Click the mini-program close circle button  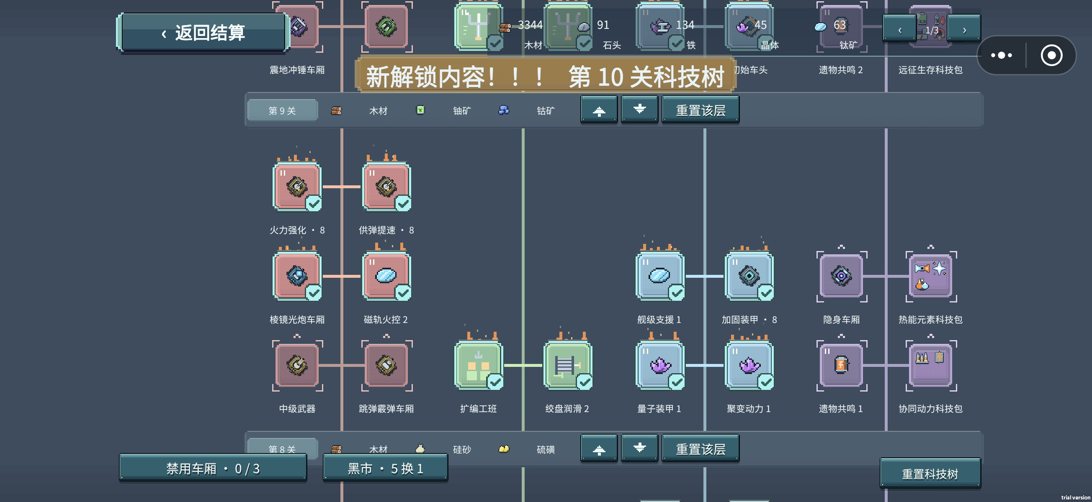pos(1051,55)
